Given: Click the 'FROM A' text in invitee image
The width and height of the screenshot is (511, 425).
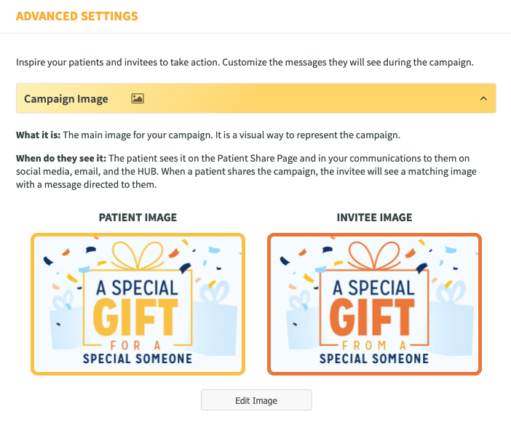Looking at the screenshot, I should pos(374,346).
